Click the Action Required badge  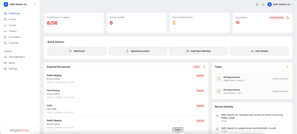click(277, 17)
